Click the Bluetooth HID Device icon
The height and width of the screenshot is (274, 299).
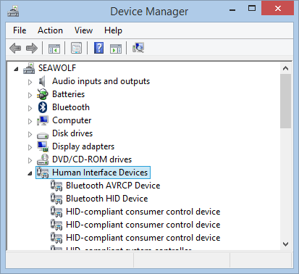(56, 199)
